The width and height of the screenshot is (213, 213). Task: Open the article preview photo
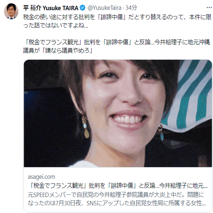click(x=118, y=113)
